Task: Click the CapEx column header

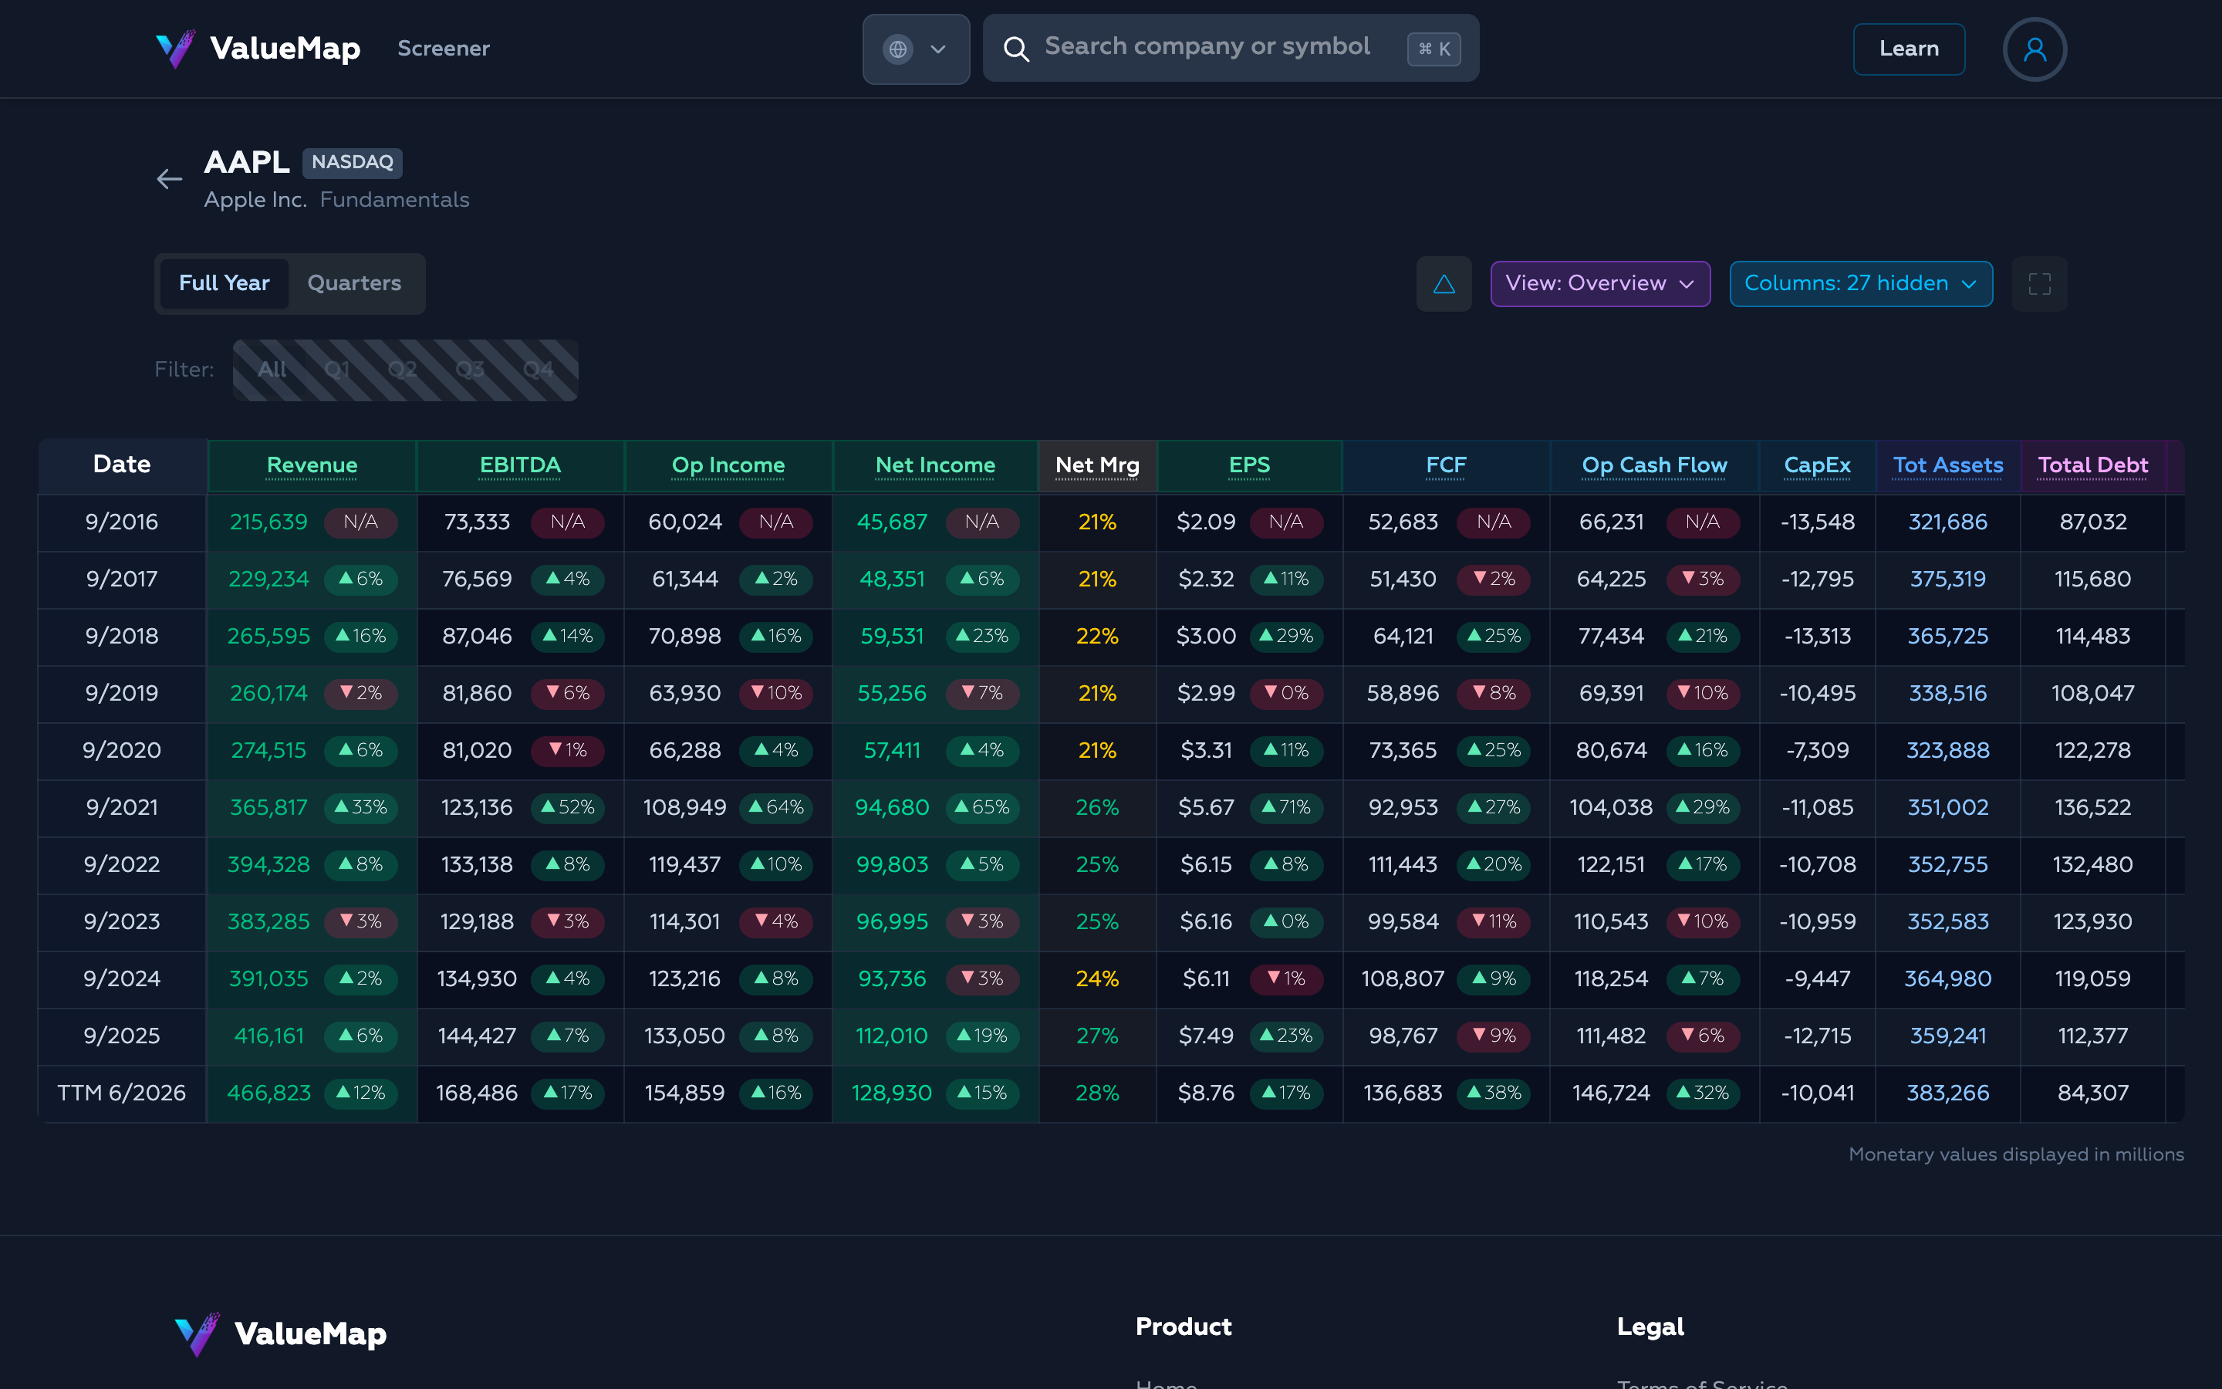Action: coord(1817,466)
